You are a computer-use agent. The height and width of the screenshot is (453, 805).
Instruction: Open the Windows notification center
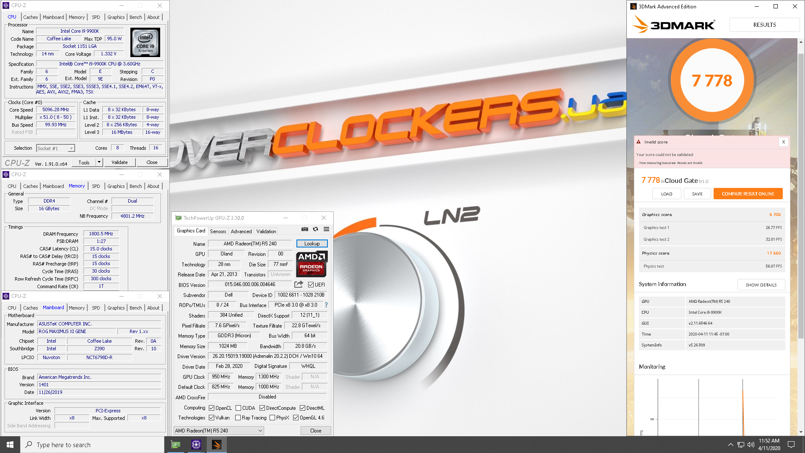[x=791, y=445]
